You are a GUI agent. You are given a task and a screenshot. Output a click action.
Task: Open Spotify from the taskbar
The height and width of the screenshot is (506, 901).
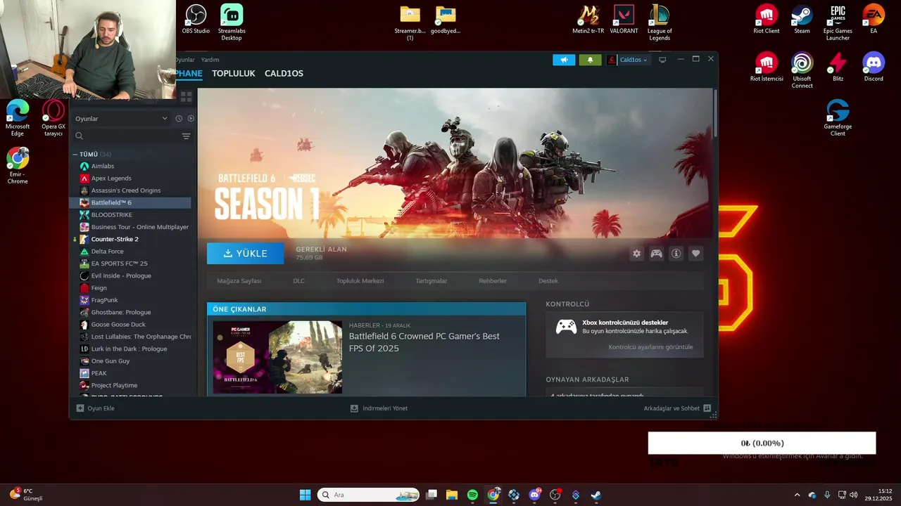[472, 495]
